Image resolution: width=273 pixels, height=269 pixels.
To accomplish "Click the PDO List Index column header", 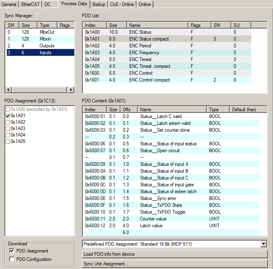I will [x=94, y=25].
